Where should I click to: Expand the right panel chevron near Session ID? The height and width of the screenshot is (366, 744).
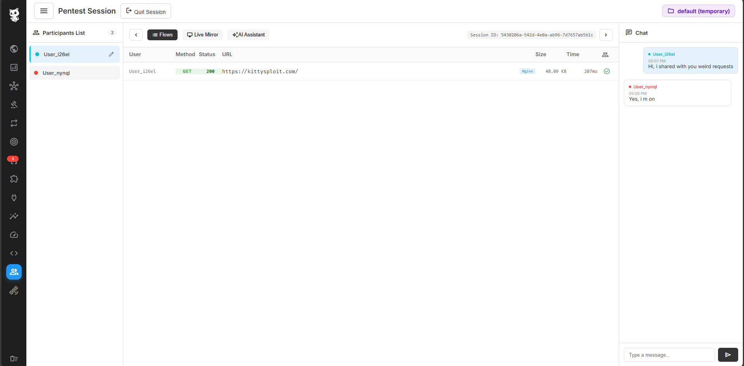click(x=606, y=34)
